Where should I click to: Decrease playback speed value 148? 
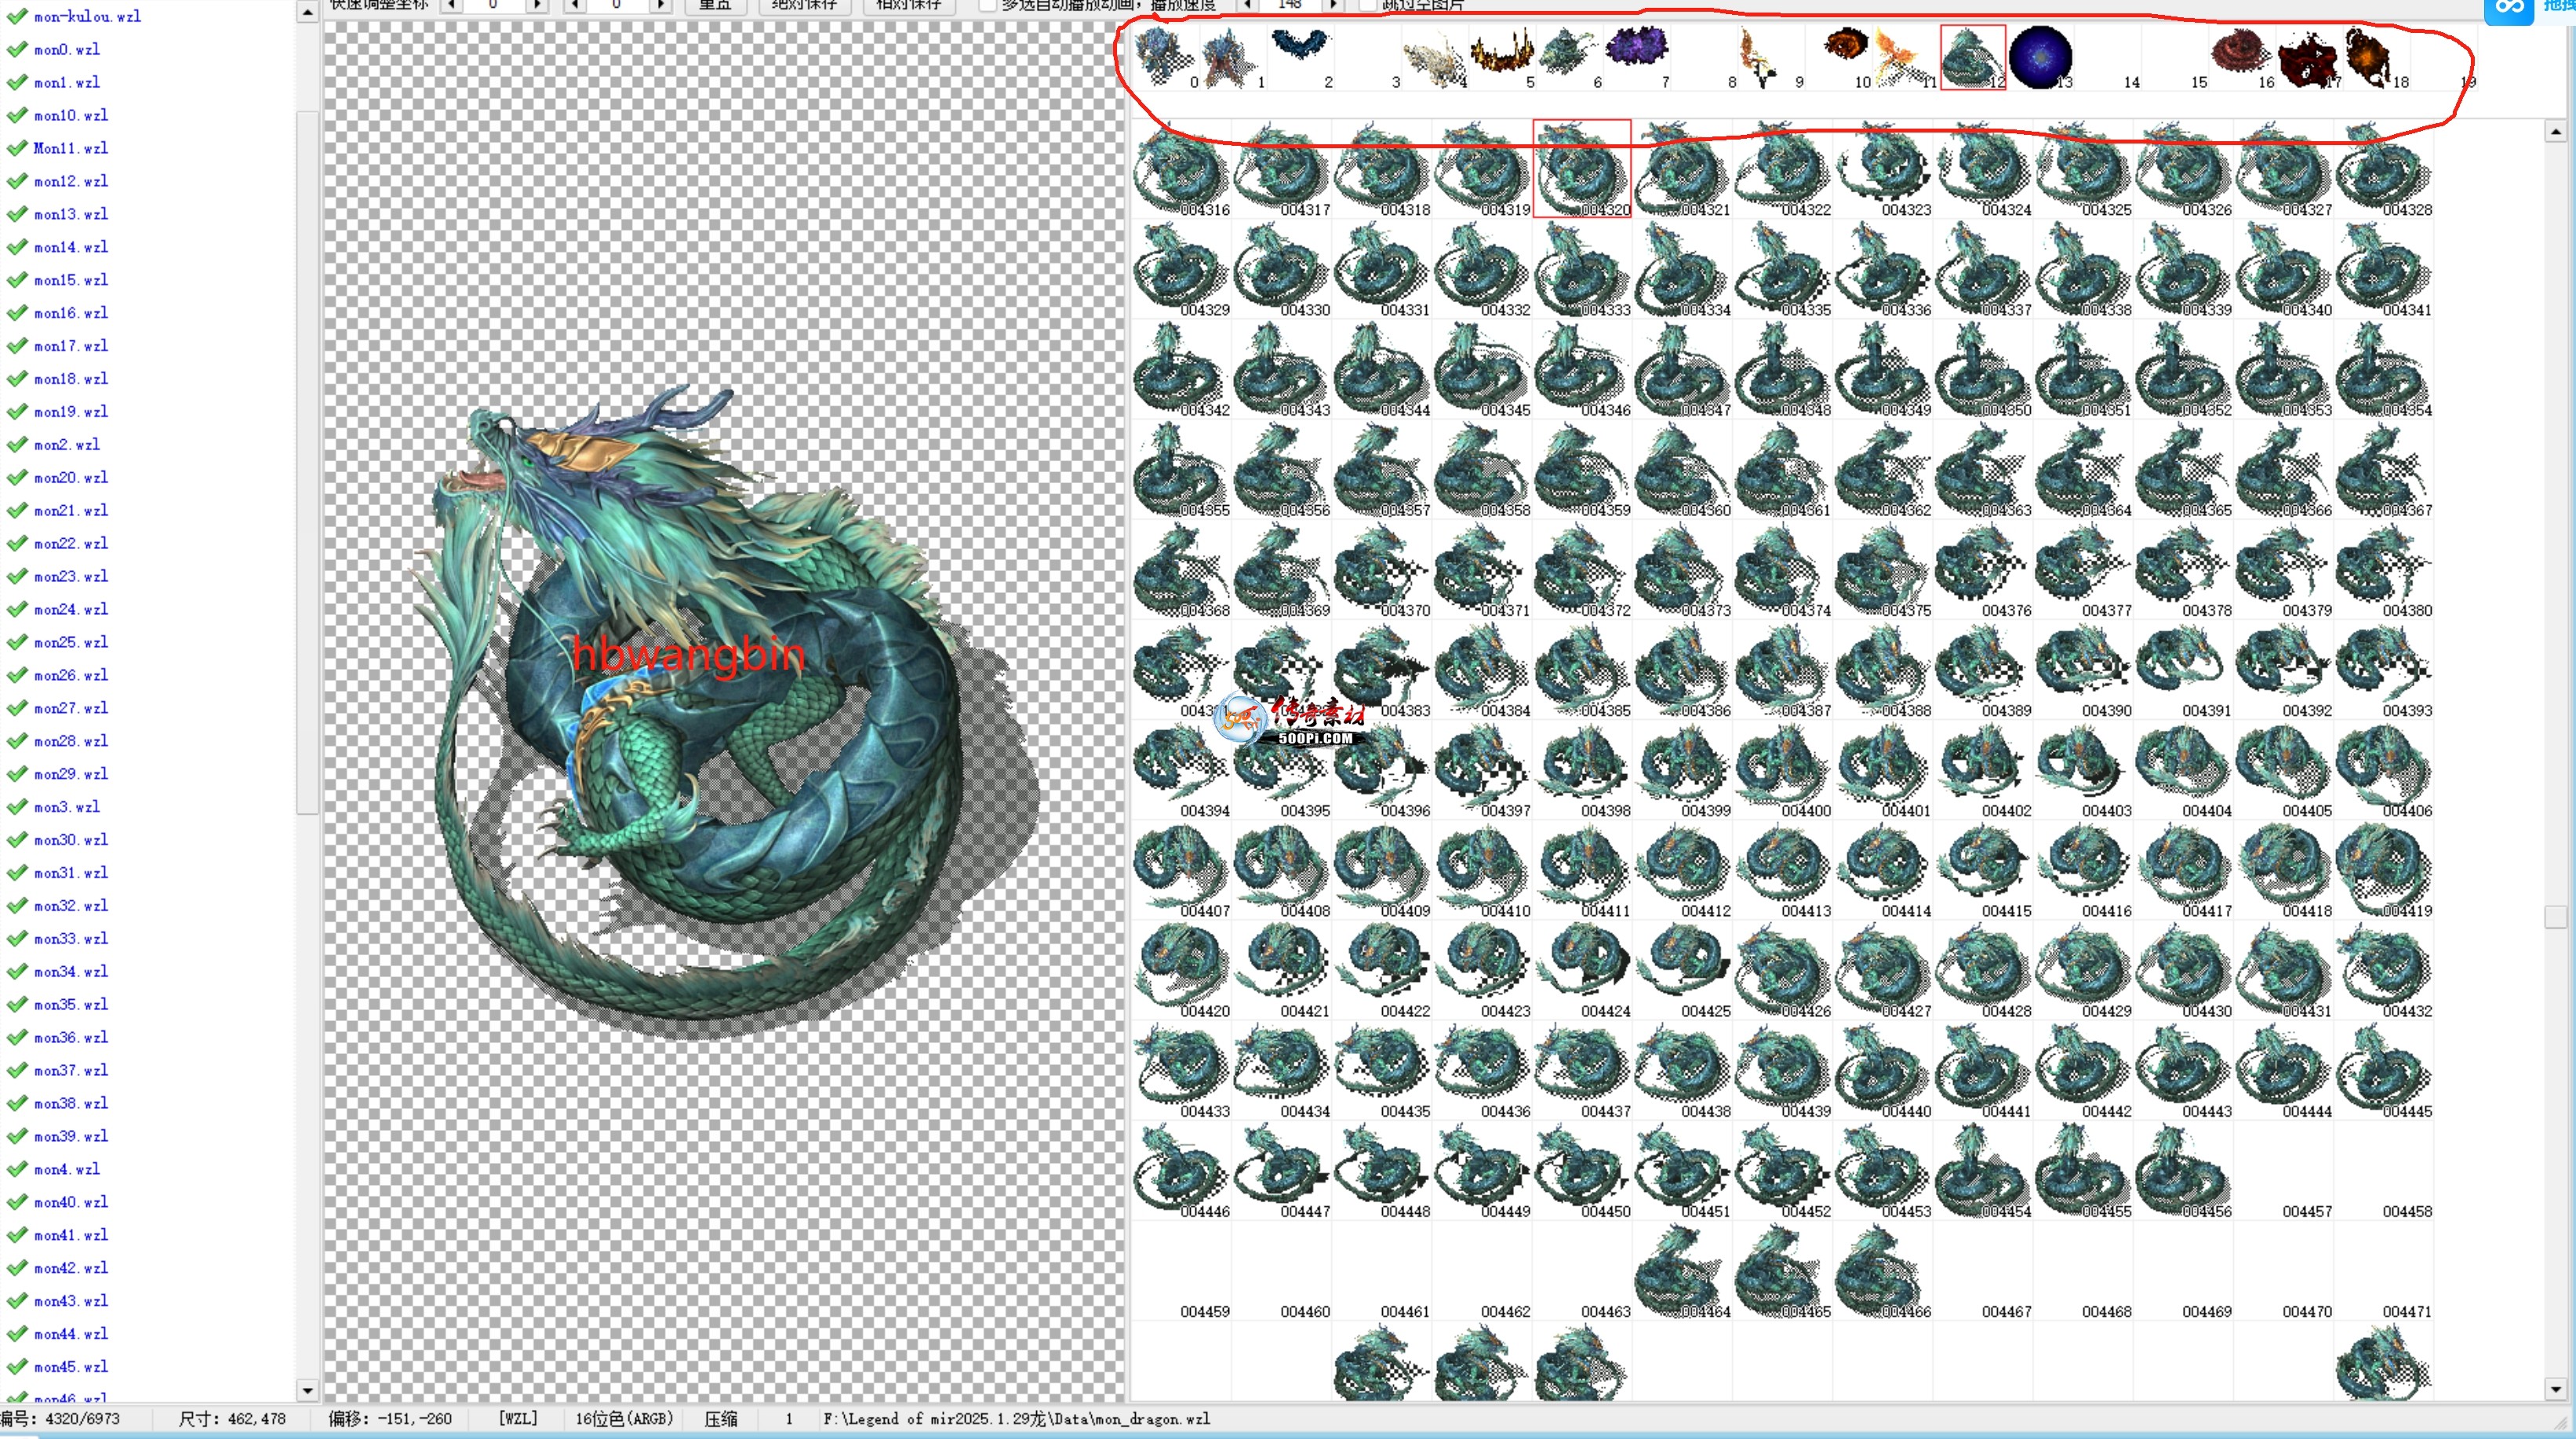pos(1247,5)
